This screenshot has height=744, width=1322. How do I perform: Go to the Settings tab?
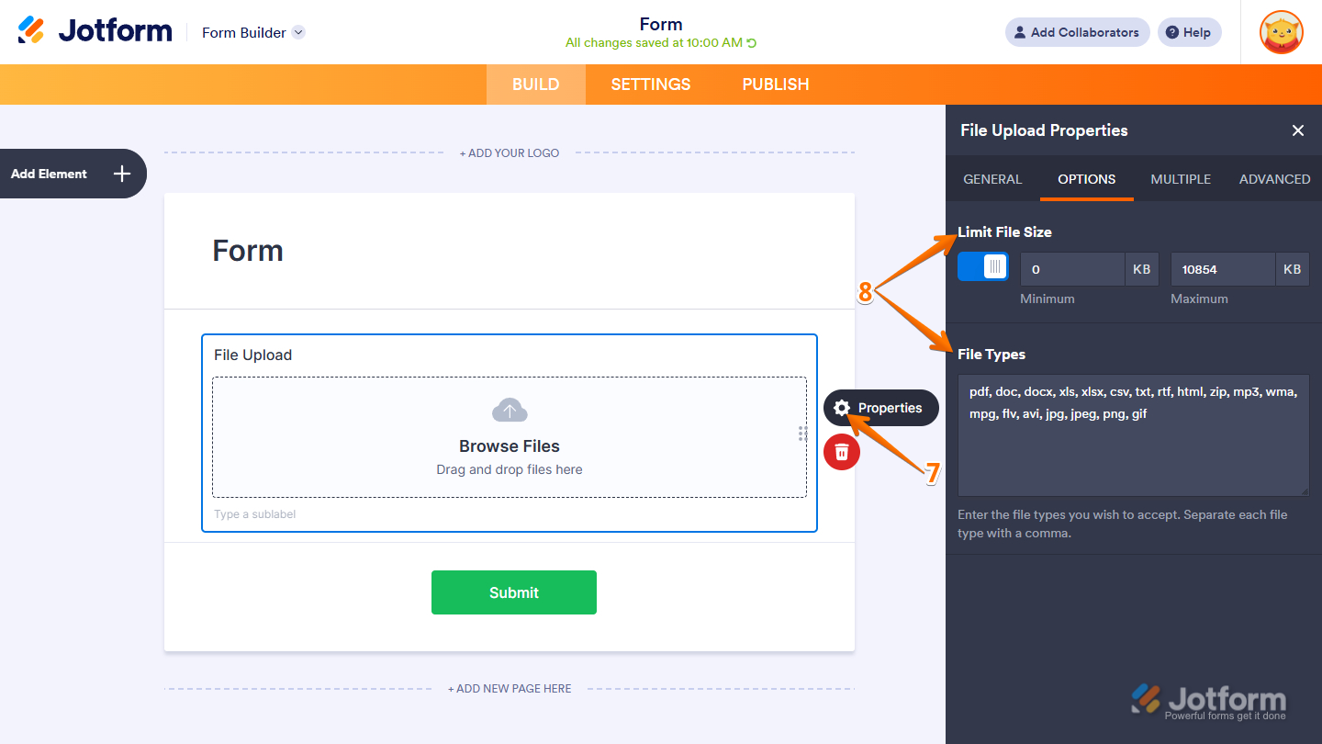coord(651,85)
